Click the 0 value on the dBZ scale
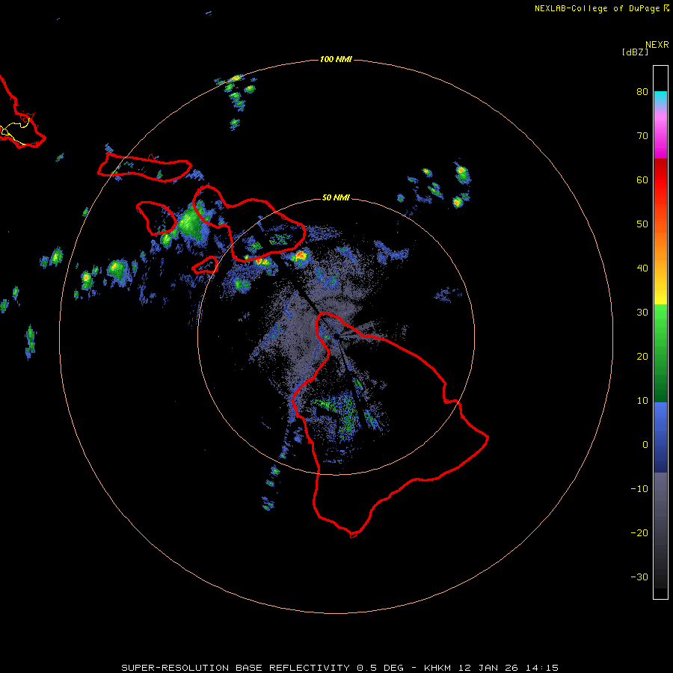Image resolution: width=673 pixels, height=673 pixels. (645, 445)
